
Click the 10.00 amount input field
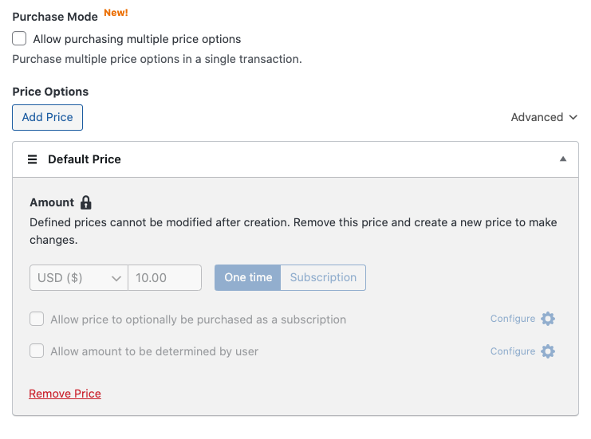coord(165,278)
